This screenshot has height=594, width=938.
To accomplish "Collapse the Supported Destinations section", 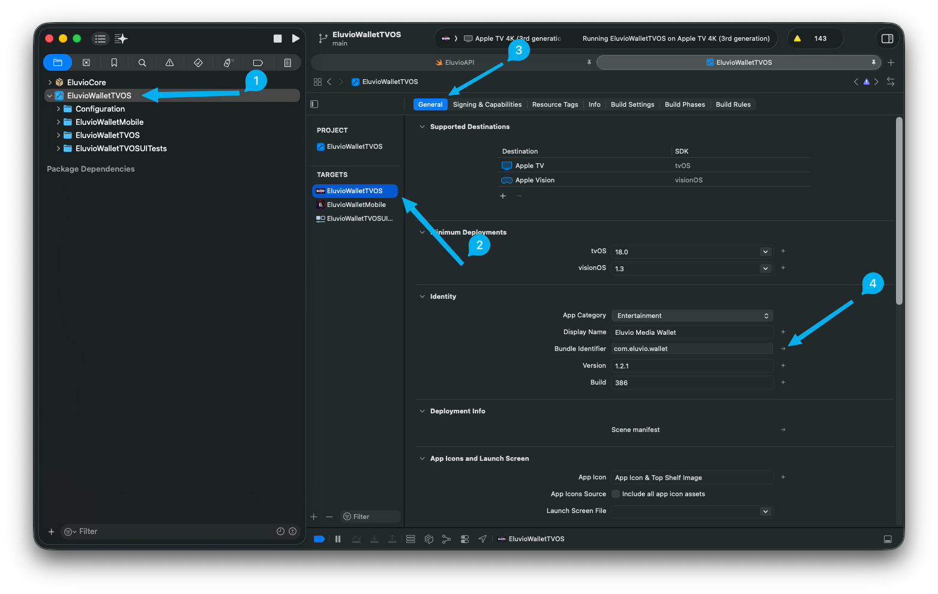I will (422, 127).
